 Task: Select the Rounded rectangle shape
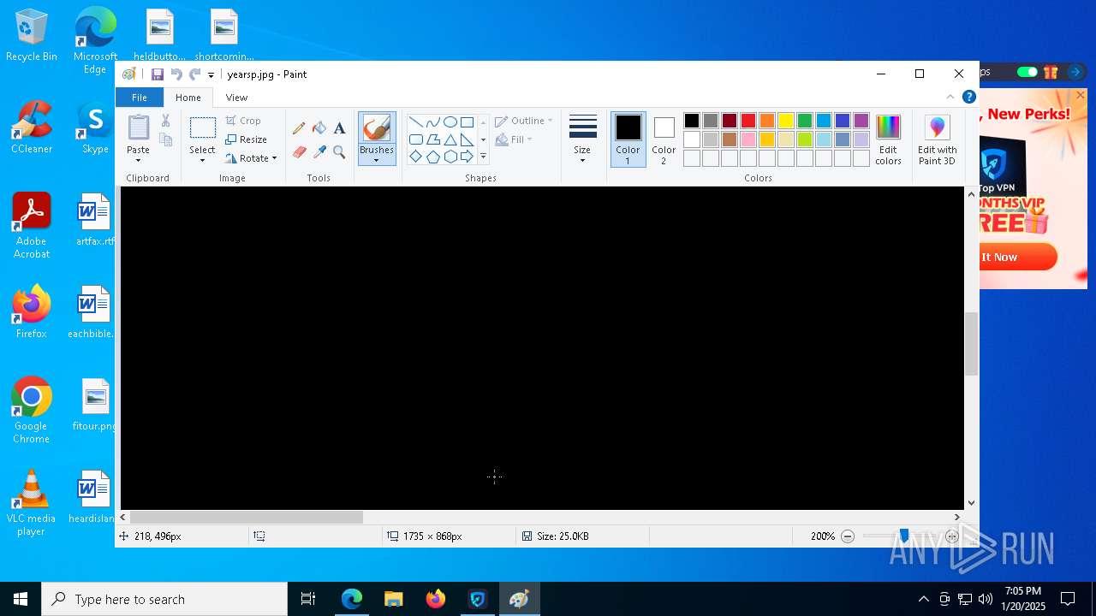pyautogui.click(x=415, y=139)
